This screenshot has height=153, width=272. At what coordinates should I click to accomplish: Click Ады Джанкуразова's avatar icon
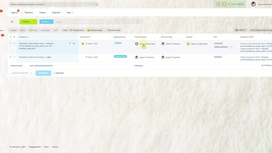[x=137, y=44]
